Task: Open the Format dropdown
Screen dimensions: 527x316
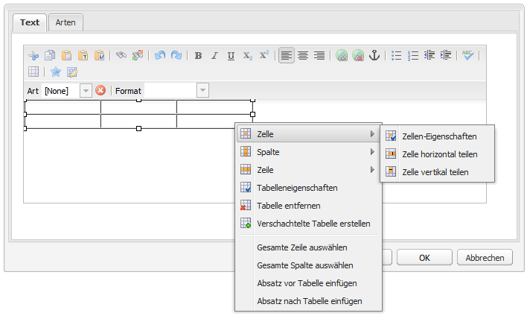Action: pos(202,90)
